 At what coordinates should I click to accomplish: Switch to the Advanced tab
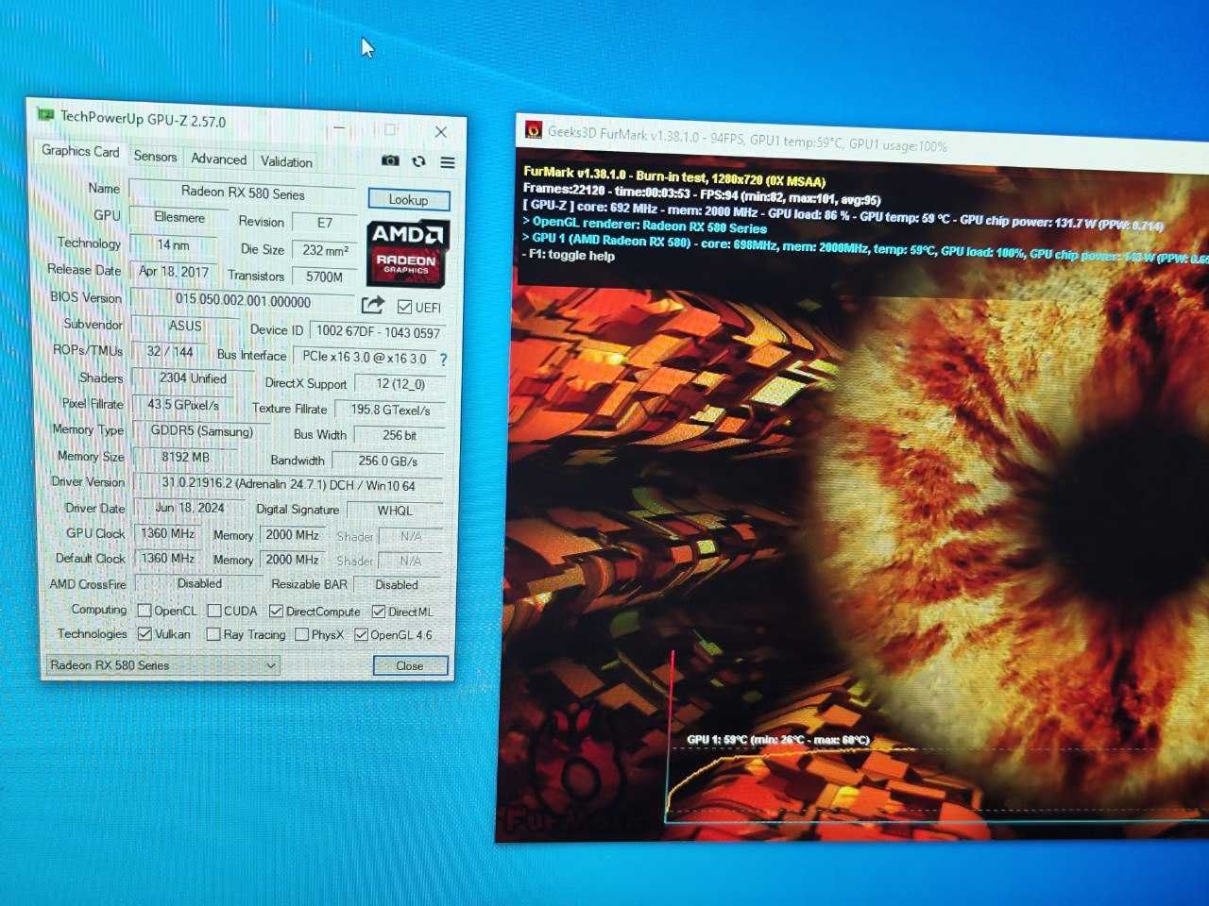218,159
